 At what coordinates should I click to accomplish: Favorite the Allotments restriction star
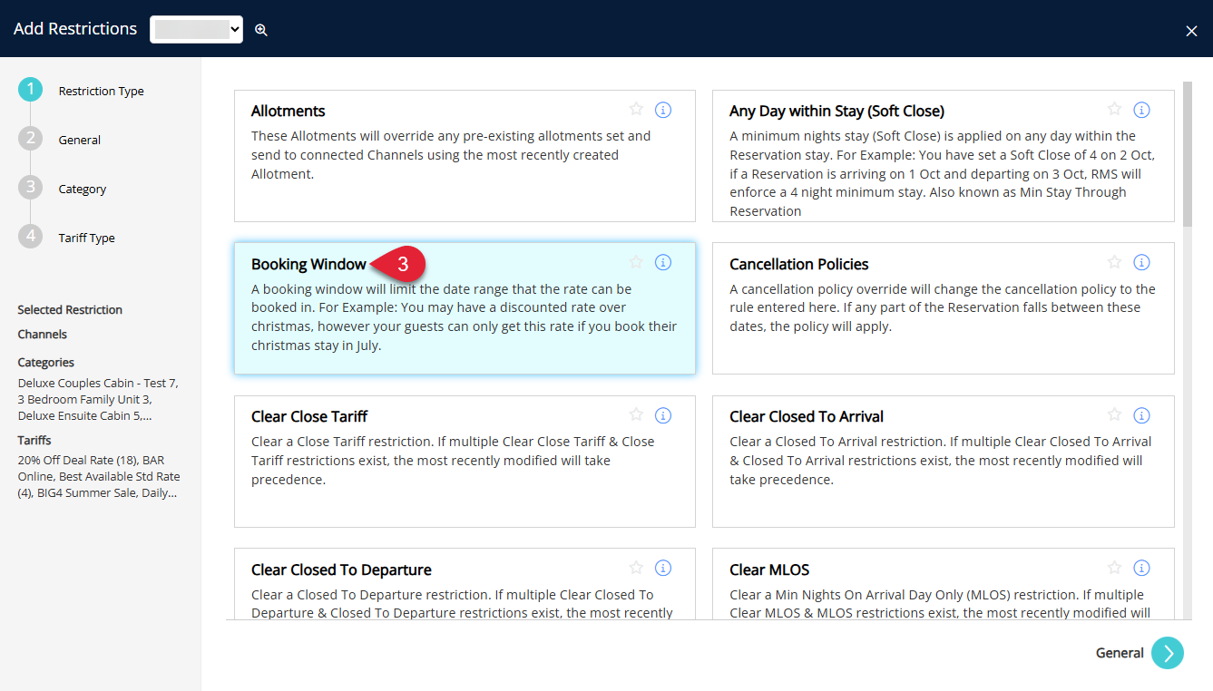[636, 109]
